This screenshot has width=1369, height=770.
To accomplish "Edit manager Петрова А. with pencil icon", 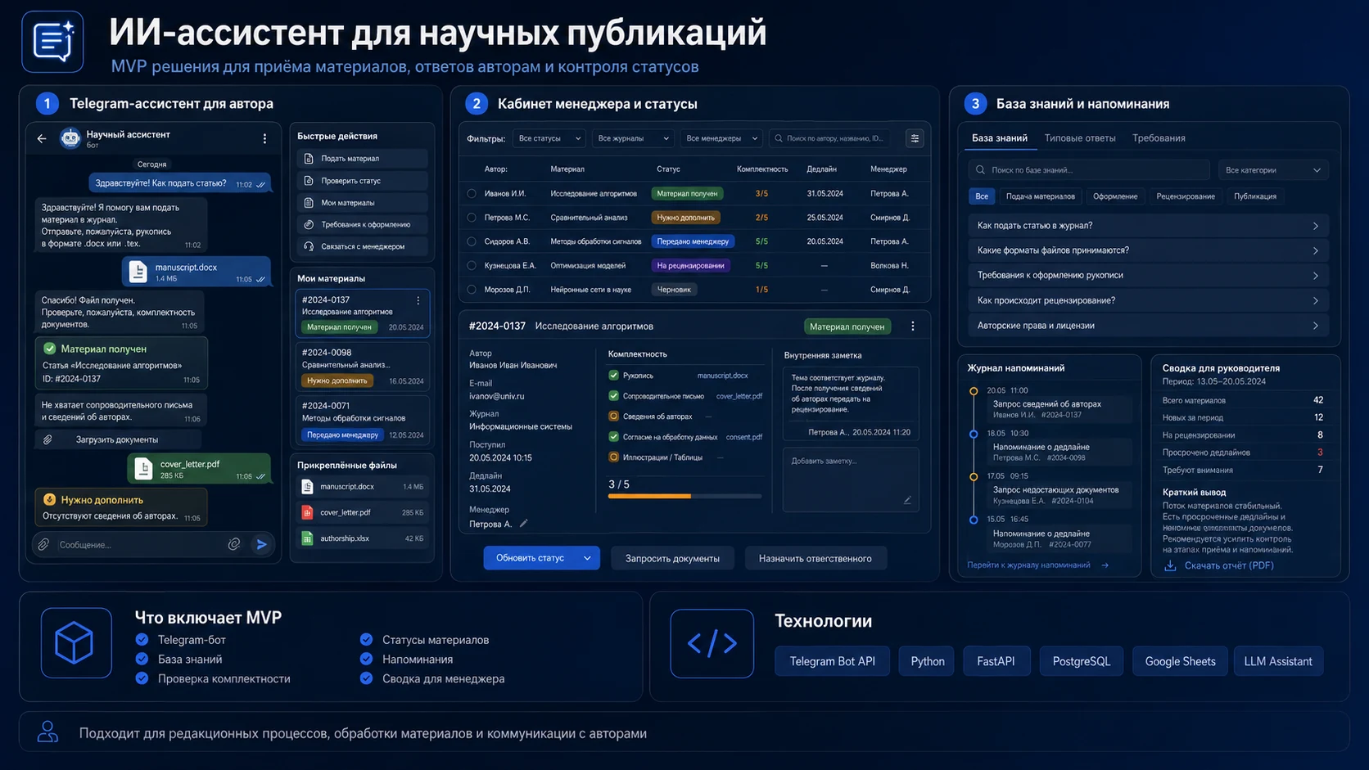I will coord(523,524).
